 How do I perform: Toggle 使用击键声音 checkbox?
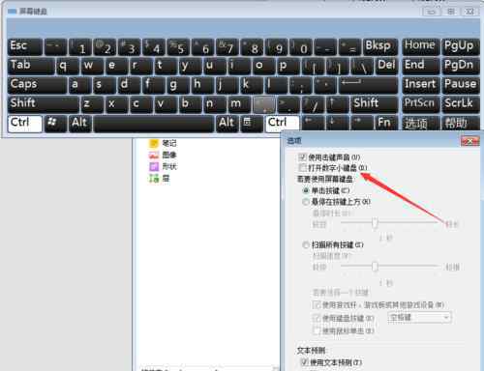pos(302,157)
